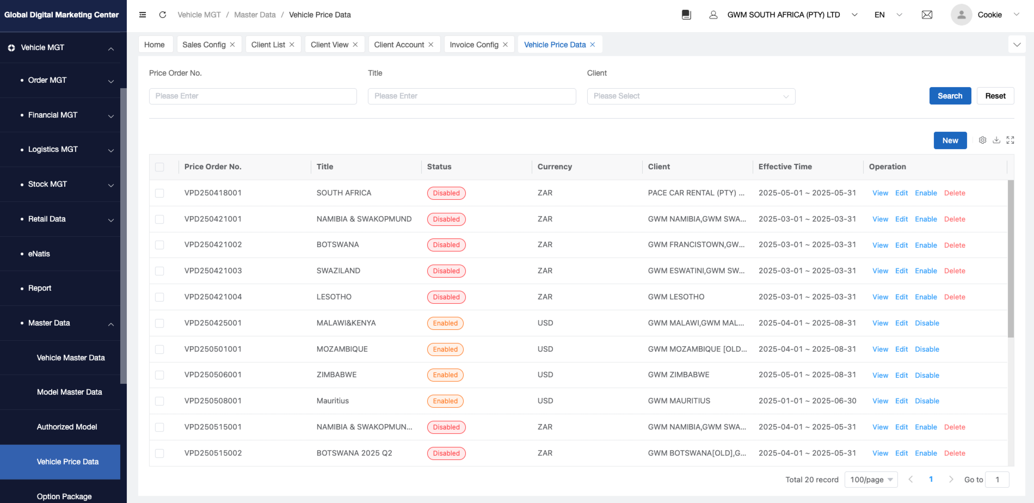
Task: Select the LESOTHO row checkbox
Action: click(x=159, y=297)
